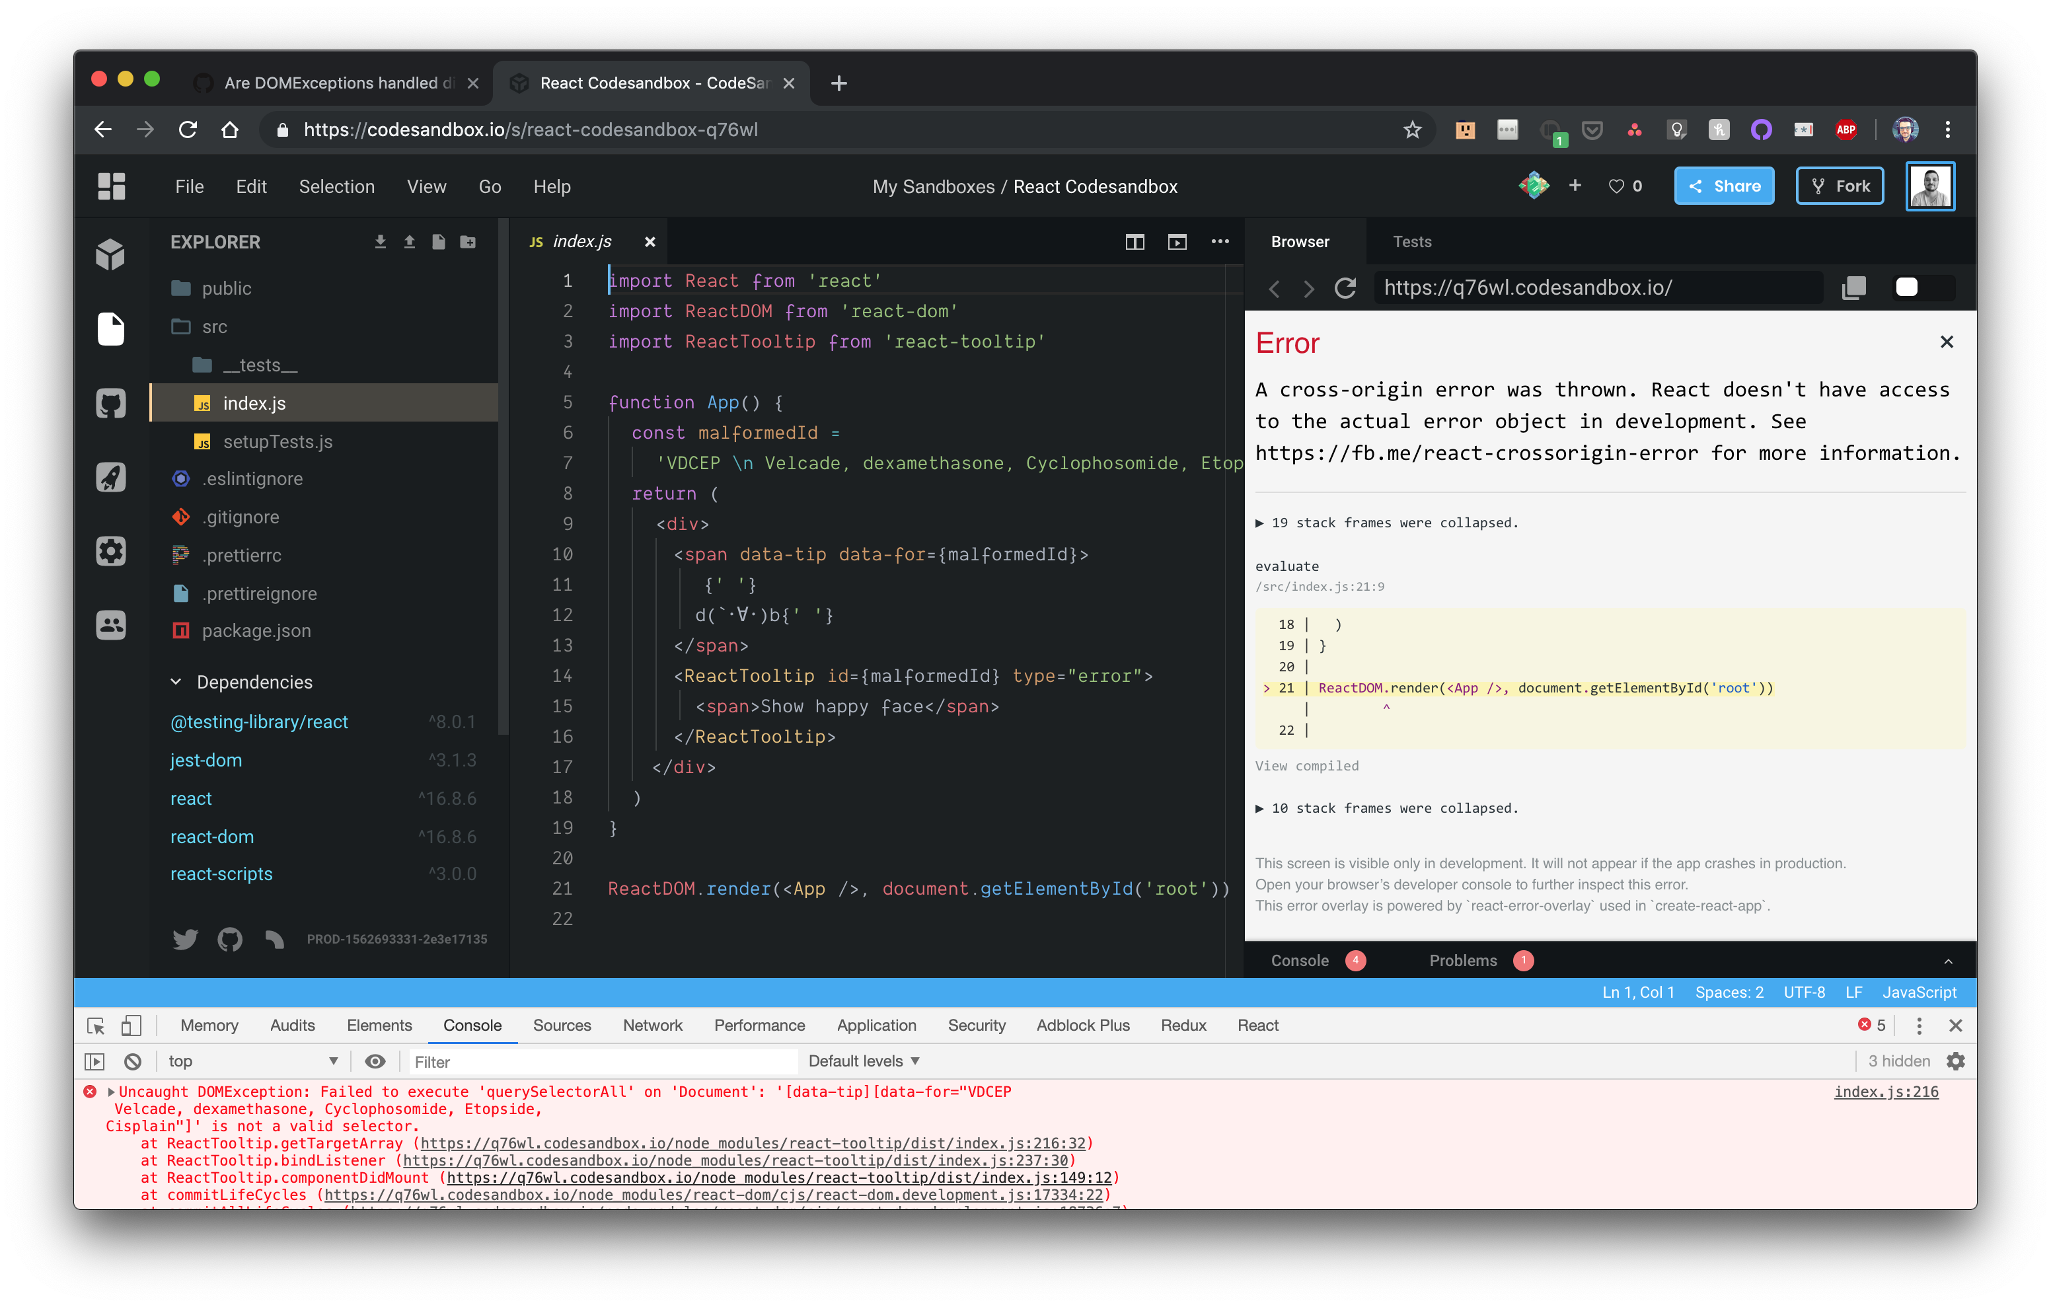Screen dimensions: 2051x1307
Task: Click the JavaScript language mode in status bar
Action: coord(1919,992)
